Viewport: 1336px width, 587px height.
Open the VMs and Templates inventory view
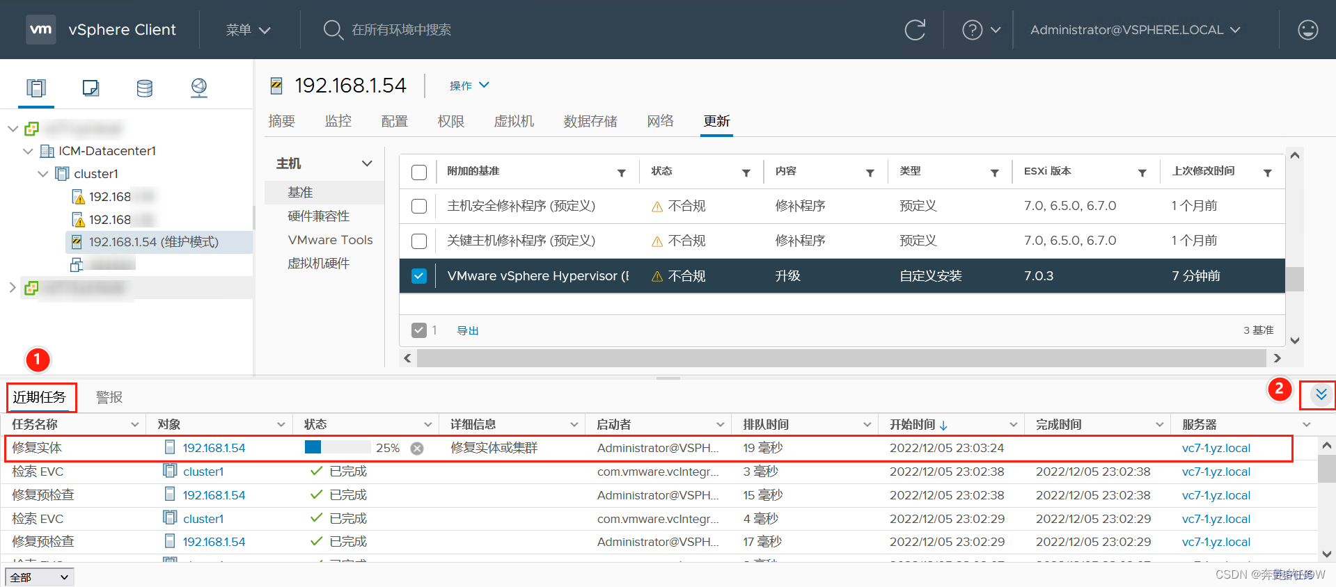click(91, 88)
